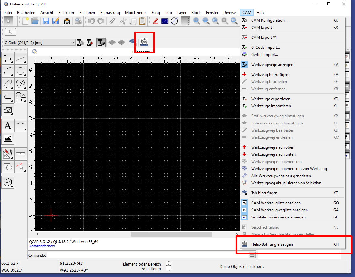Open the Modifizieren menu
This screenshot has height=277, width=355.
[135, 13]
